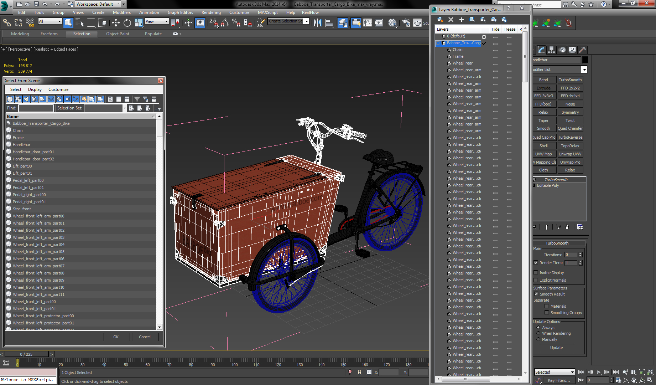Open the Material Editor icon
This screenshot has height=385, width=656.
coord(392,23)
